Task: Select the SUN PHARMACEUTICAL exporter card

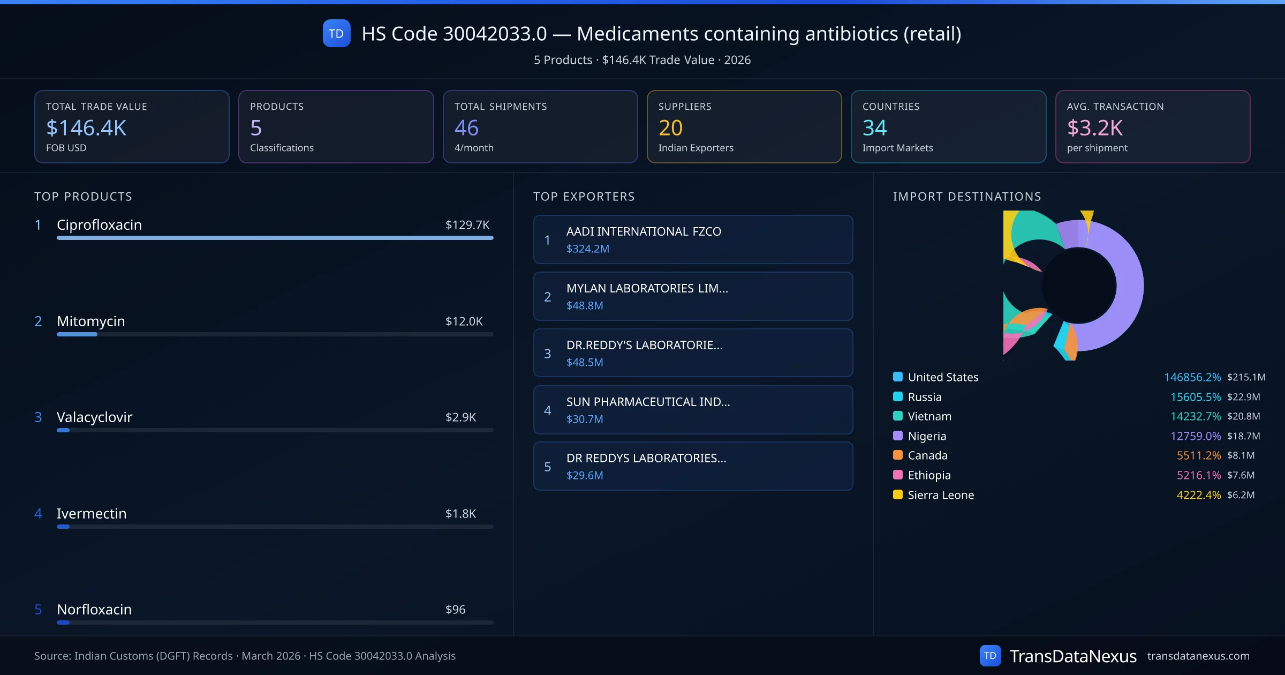Action: 693,410
